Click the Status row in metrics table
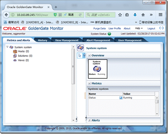This screenshot has height=134, width=168. coord(122,98)
